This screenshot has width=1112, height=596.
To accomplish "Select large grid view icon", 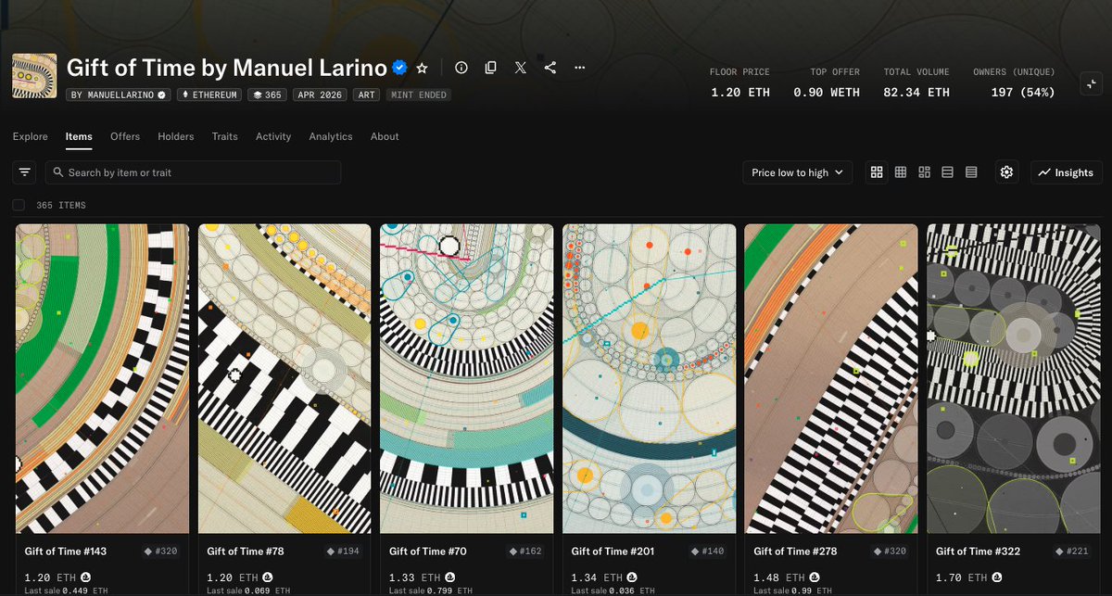I will pyautogui.click(x=877, y=172).
